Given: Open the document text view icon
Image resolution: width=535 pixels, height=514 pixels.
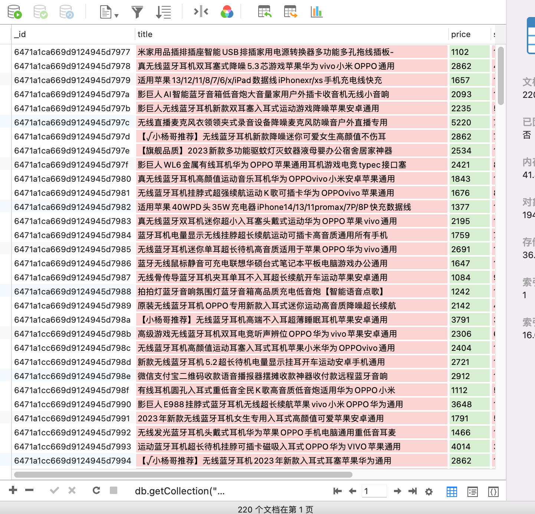Looking at the screenshot, I should [x=106, y=12].
